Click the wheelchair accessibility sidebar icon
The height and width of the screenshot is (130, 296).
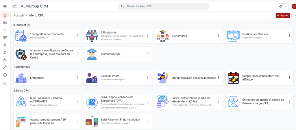coord(5,60)
